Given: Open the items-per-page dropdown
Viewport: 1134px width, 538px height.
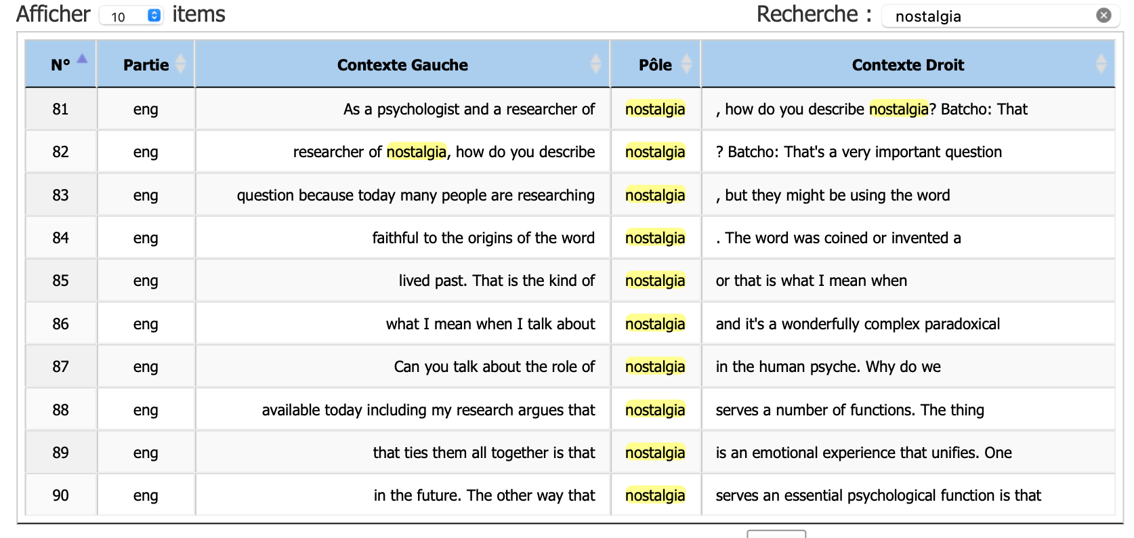Looking at the screenshot, I should (x=131, y=16).
